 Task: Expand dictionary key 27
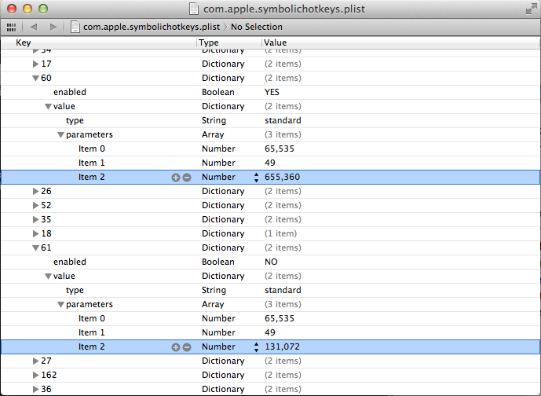[35, 361]
